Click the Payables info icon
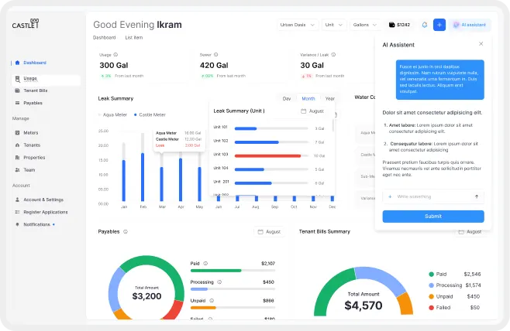Image resolution: width=510 pixels, height=331 pixels. [x=126, y=232]
